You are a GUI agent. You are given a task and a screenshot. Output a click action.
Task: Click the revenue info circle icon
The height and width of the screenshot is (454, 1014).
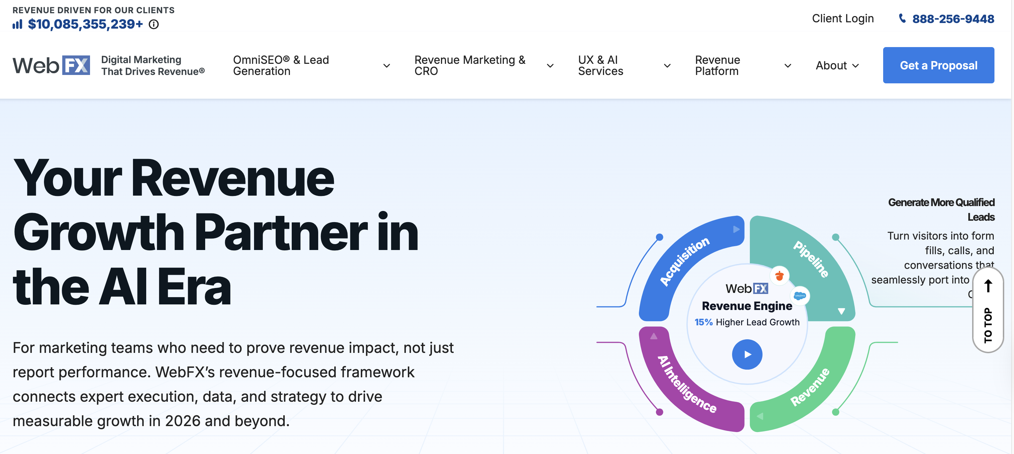(154, 24)
